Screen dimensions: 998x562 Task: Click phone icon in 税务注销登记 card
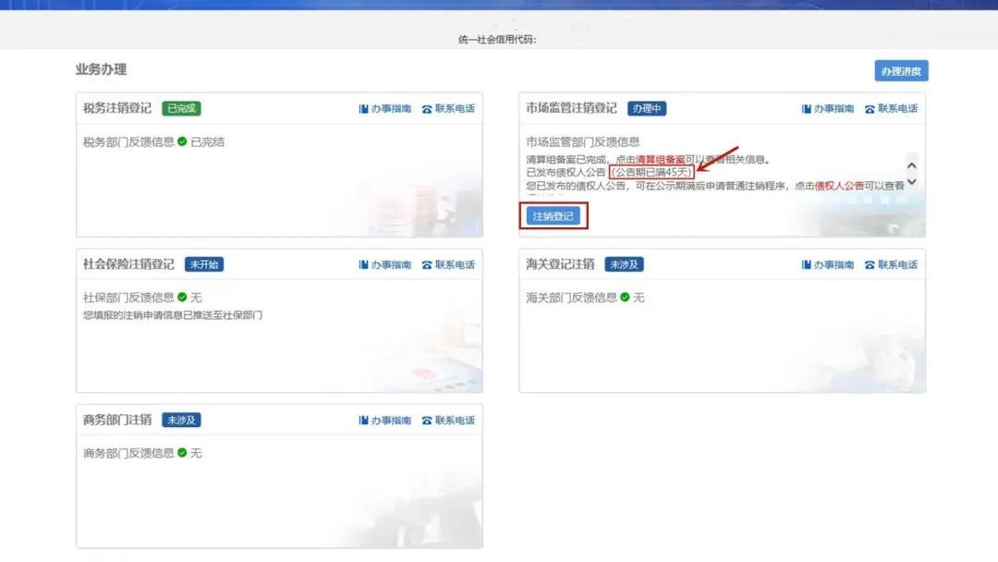pos(427,109)
